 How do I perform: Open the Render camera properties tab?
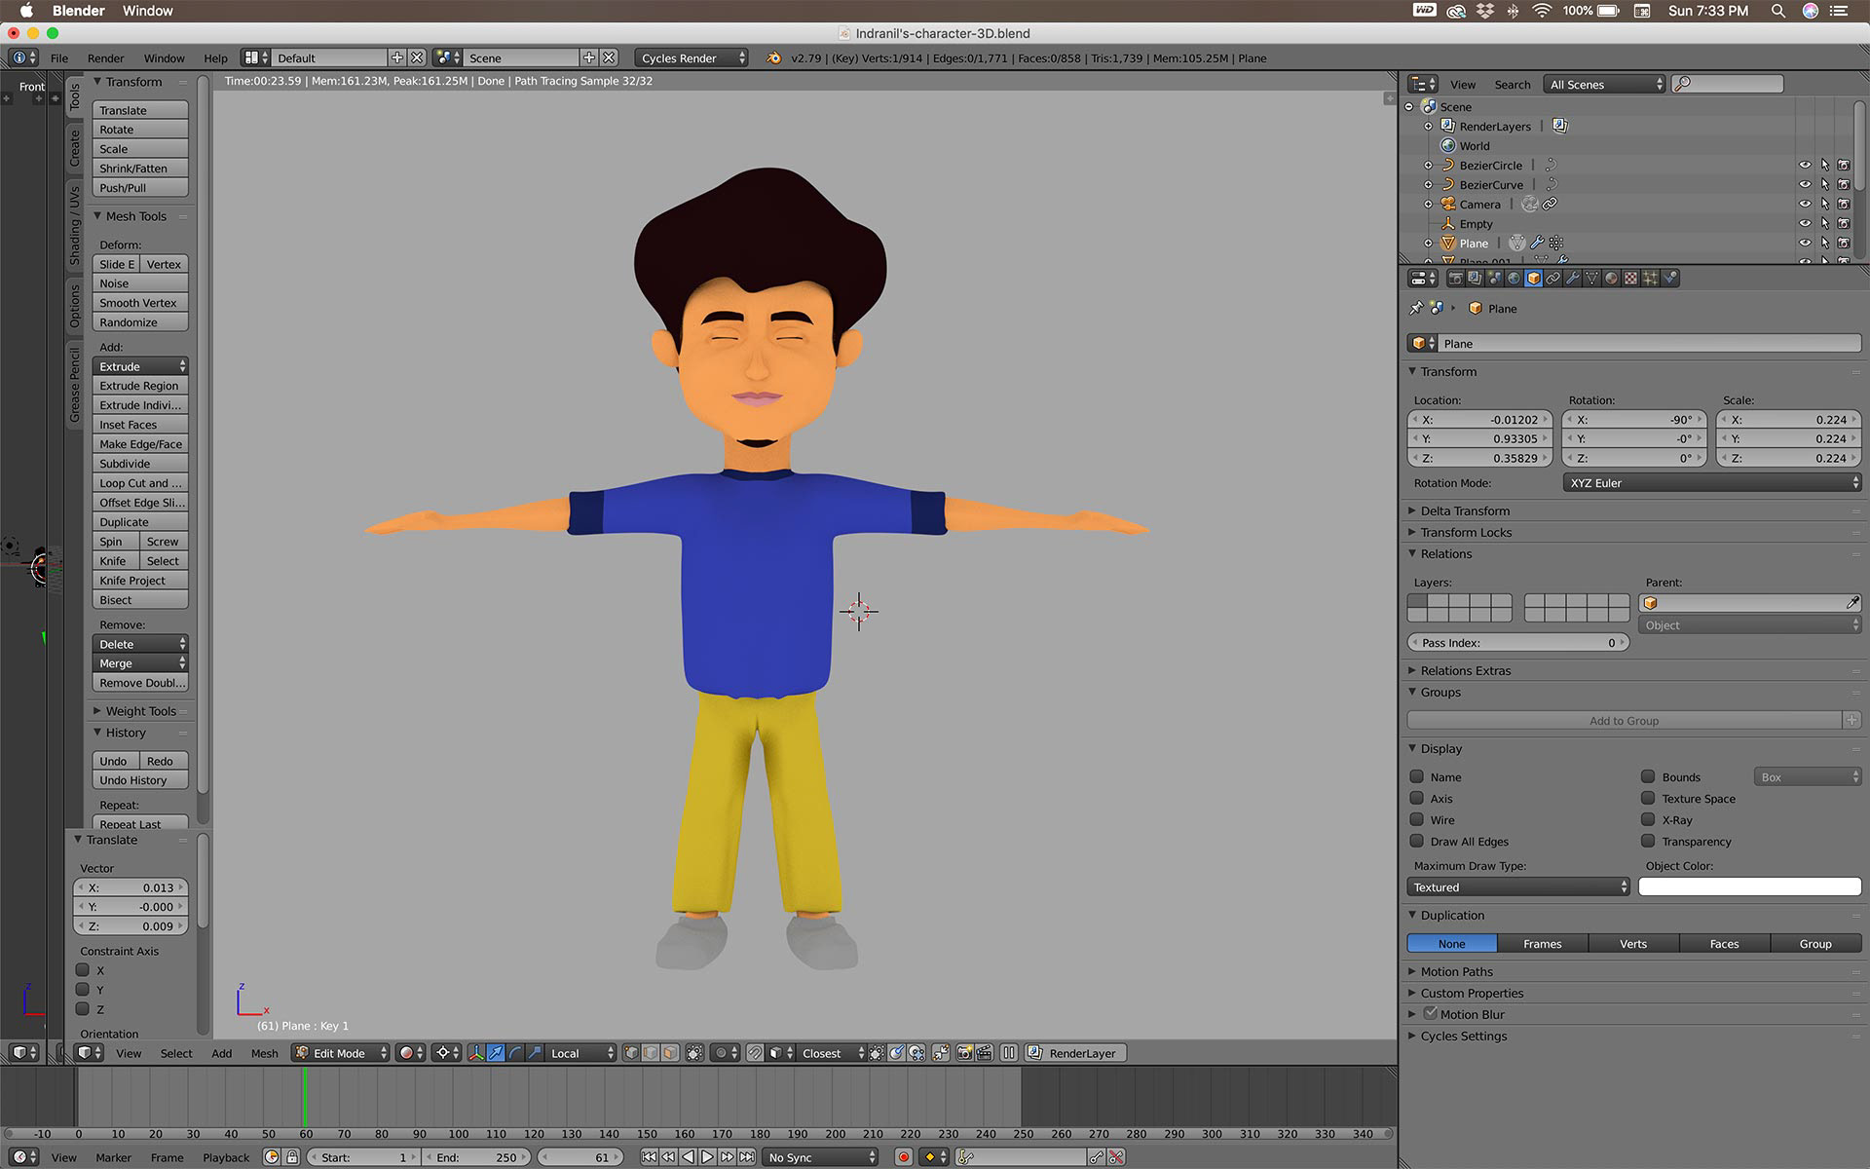click(x=1455, y=278)
